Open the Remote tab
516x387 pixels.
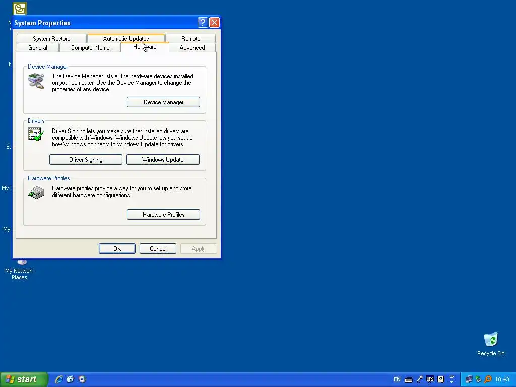pyautogui.click(x=190, y=38)
